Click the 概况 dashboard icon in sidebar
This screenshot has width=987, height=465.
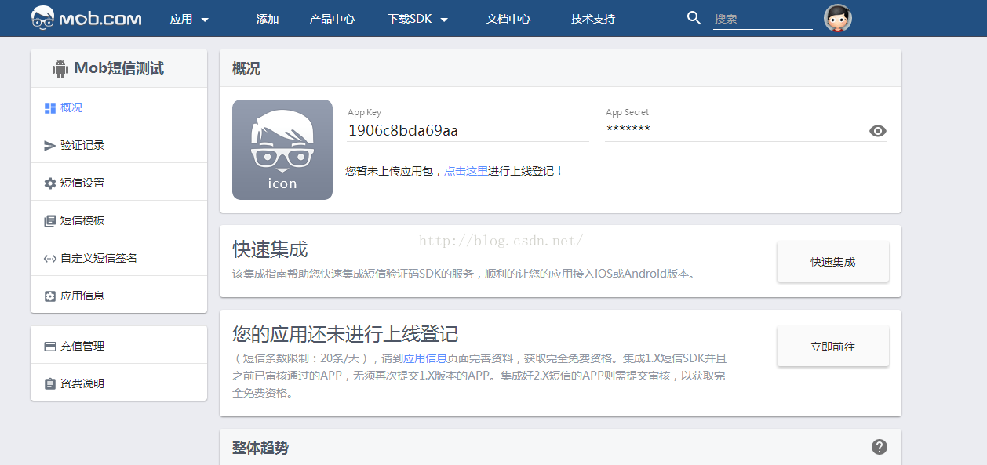tap(50, 108)
